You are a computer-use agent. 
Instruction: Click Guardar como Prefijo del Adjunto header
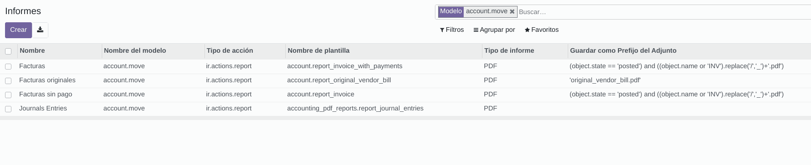[623, 50]
